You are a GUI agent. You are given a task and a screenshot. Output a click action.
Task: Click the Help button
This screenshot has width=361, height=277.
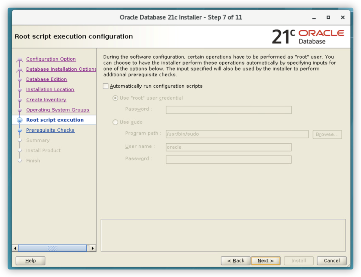coord(30,261)
